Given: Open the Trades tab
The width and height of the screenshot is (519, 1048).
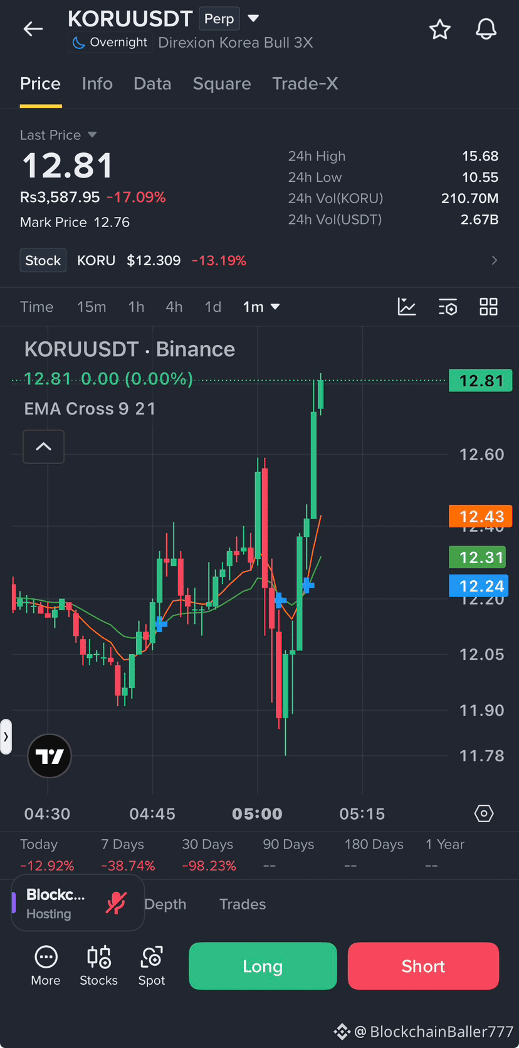Looking at the screenshot, I should [243, 904].
